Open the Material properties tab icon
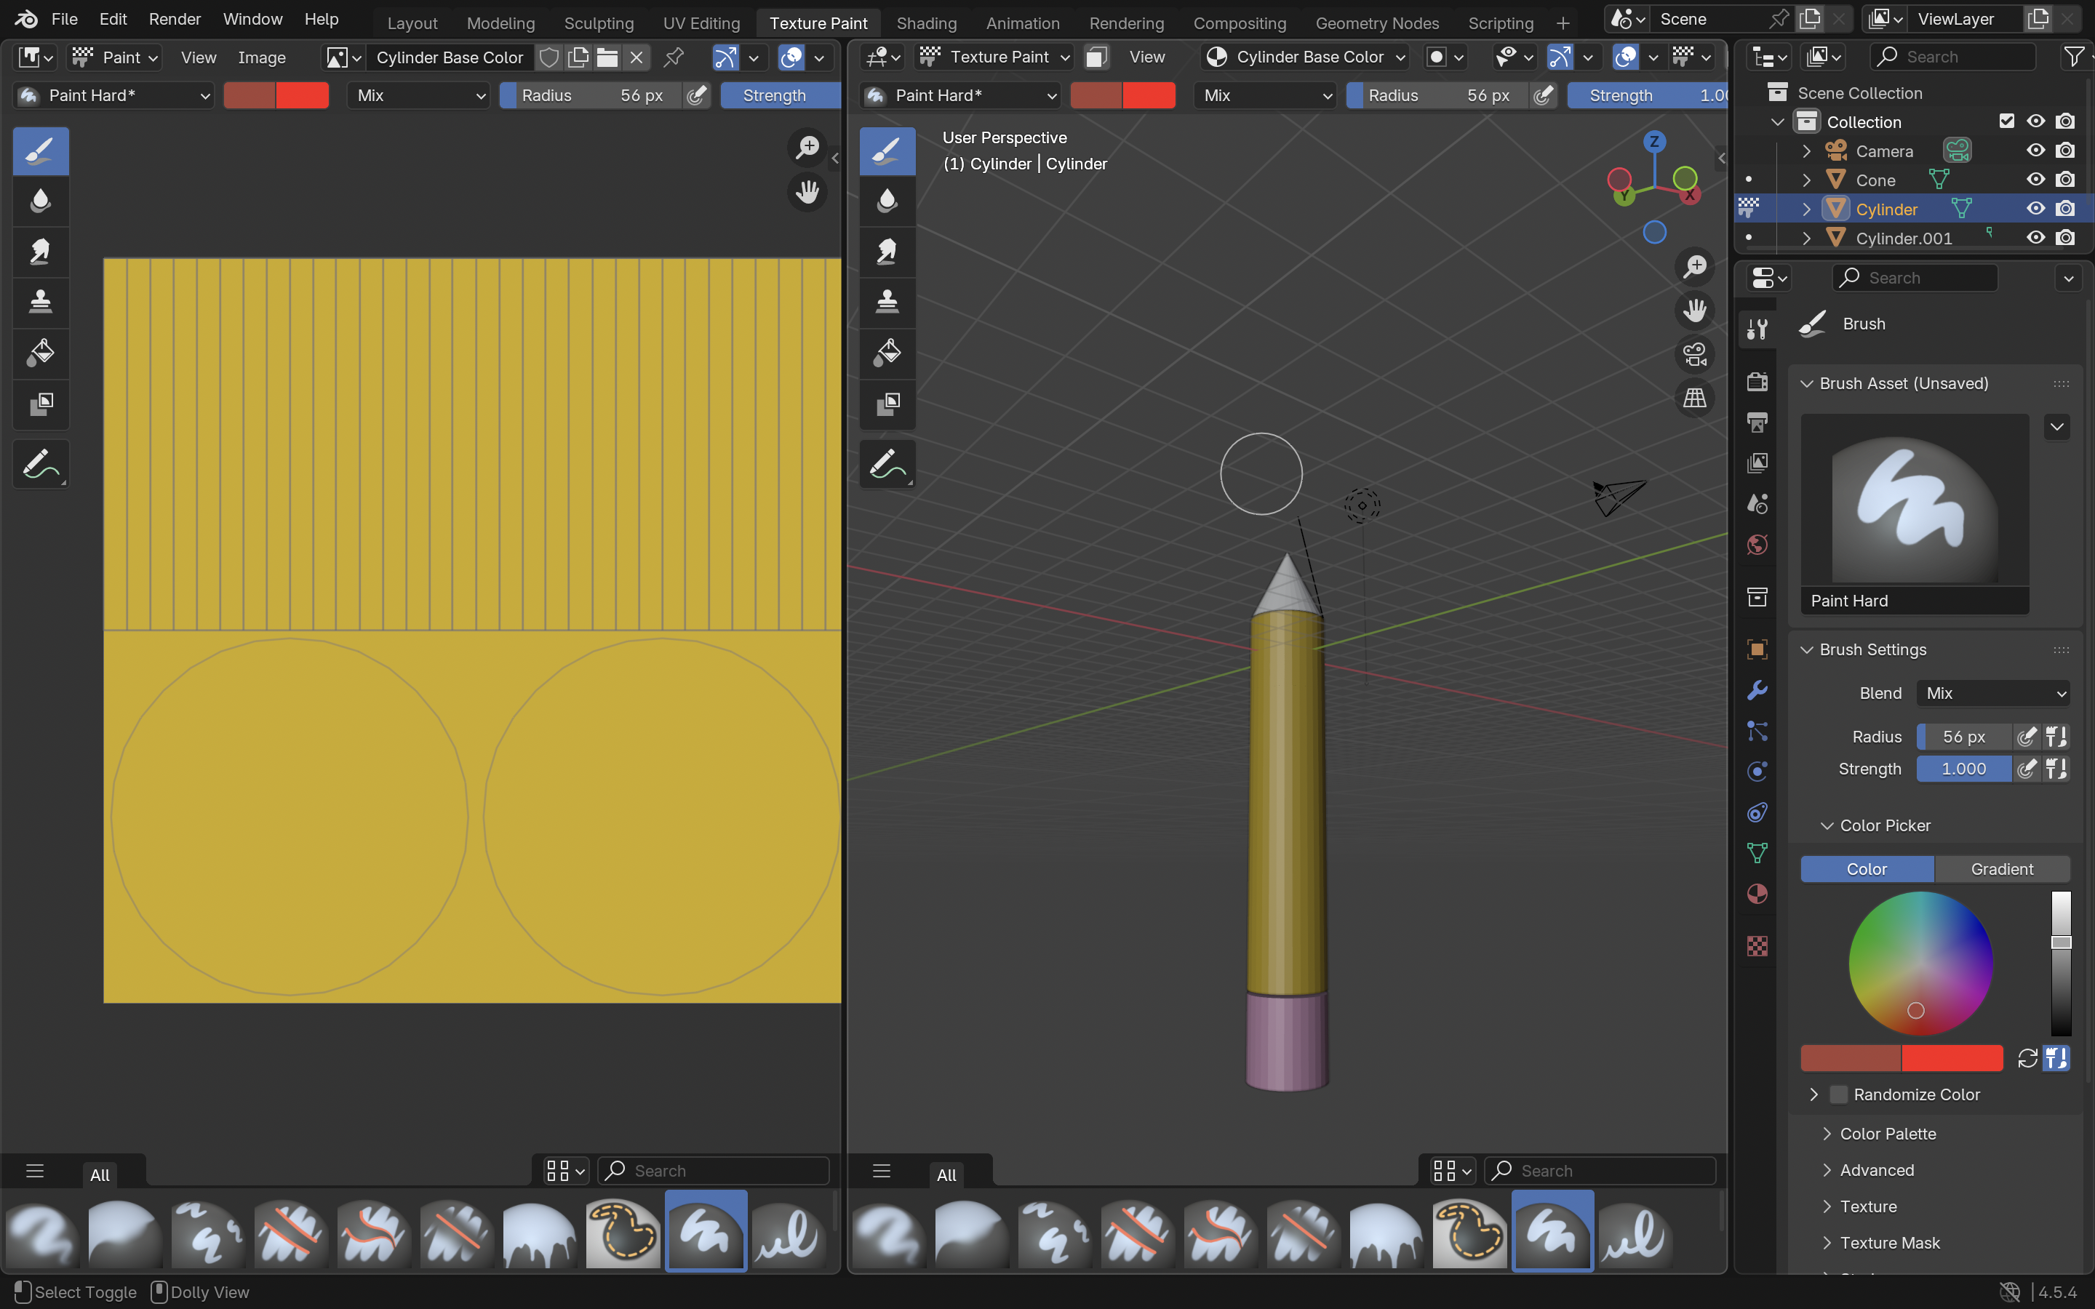 pyautogui.click(x=1757, y=894)
